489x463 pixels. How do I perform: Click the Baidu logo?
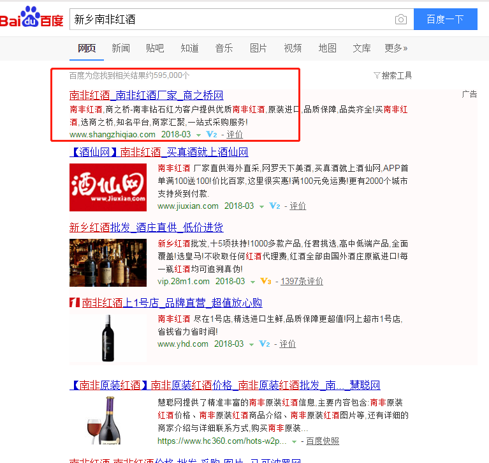click(31, 17)
